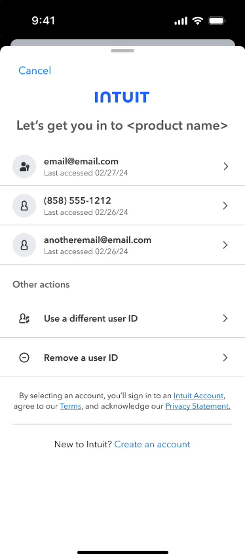245x558 pixels.
Task: Open the Create an account link
Action: click(152, 444)
